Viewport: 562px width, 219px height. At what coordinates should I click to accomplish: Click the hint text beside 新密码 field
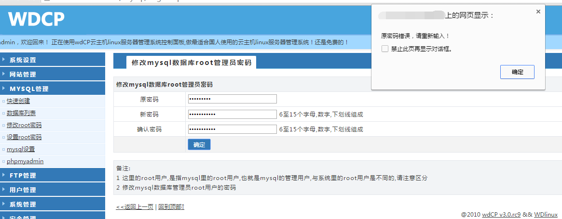pos(321,115)
